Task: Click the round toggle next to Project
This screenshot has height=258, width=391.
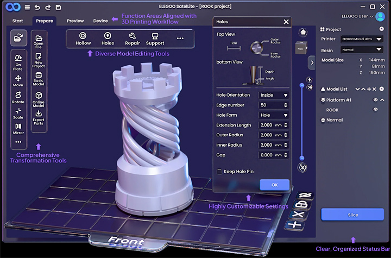Action: (x=382, y=29)
